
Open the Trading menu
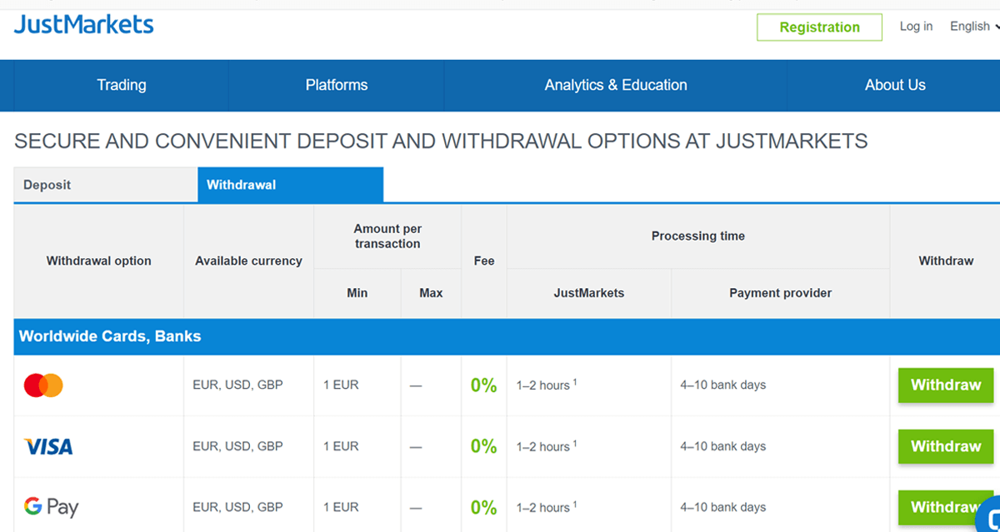point(121,85)
